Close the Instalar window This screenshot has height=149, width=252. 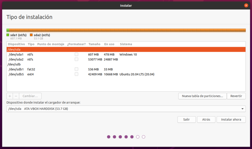(x=246, y=6)
